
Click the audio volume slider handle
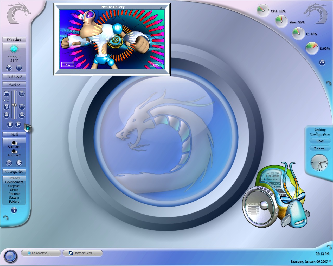click(x=14, y=105)
